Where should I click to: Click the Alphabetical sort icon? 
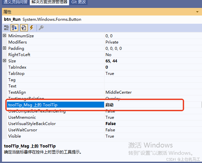click(x=14, y=28)
